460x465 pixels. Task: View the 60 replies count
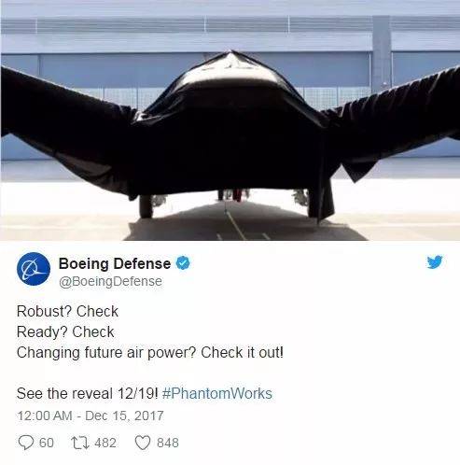point(47,443)
